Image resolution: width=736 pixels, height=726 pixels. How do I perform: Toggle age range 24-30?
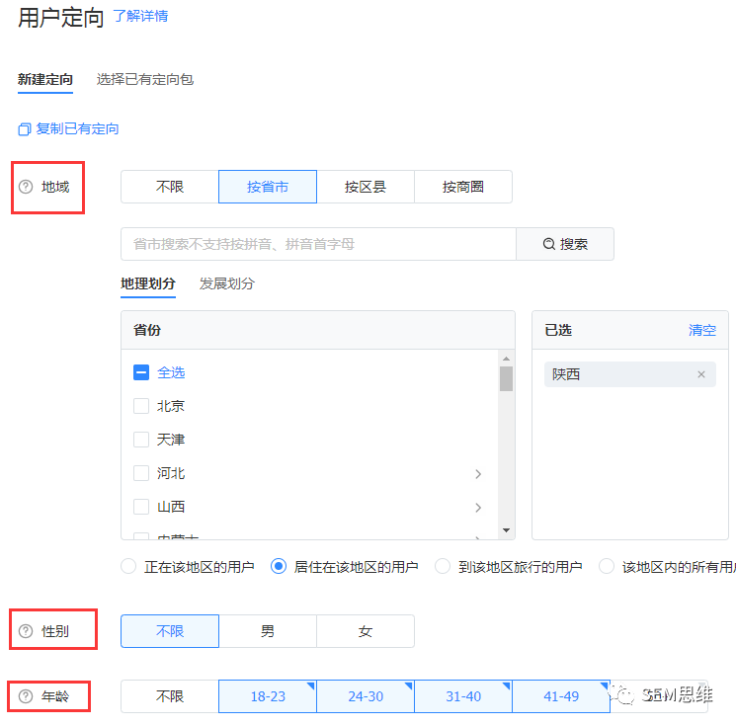(366, 696)
